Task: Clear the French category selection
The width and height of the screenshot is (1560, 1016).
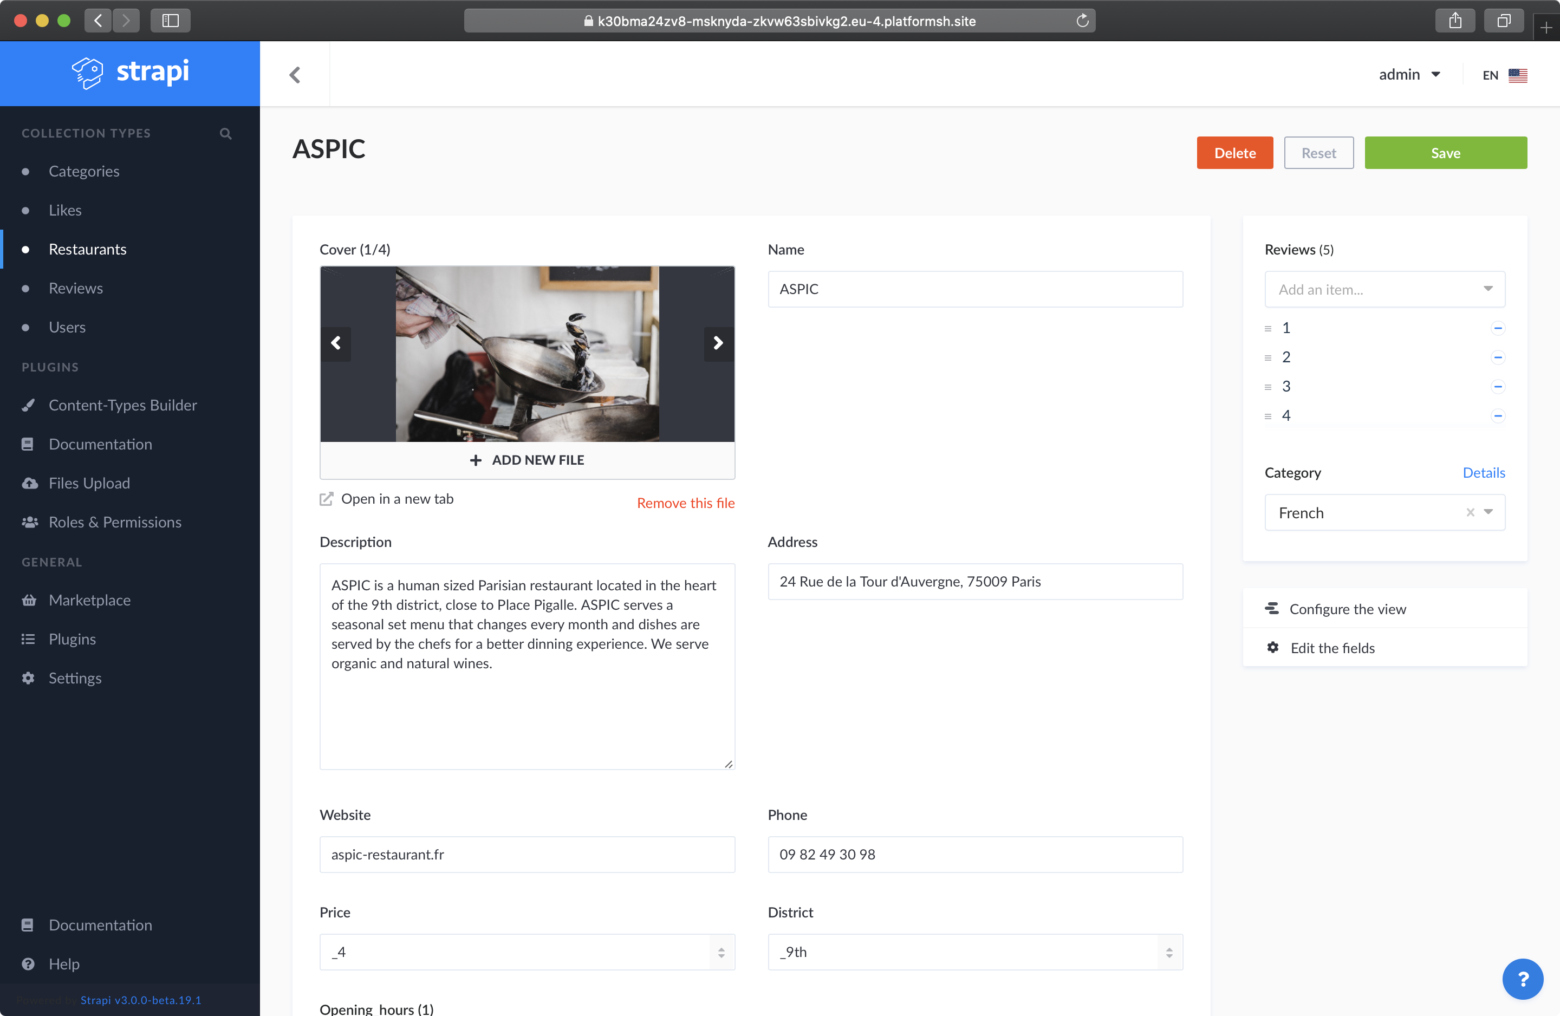Action: [x=1470, y=512]
